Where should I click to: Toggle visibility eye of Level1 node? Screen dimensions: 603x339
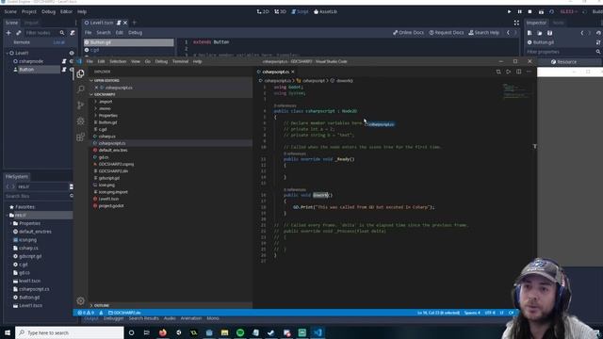click(72, 53)
